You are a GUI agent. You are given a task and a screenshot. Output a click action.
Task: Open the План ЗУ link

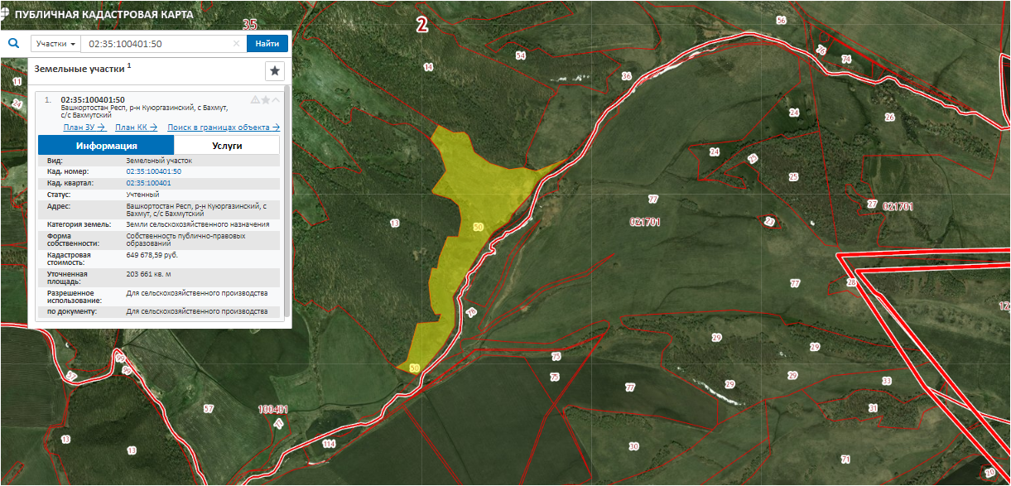pyautogui.click(x=84, y=128)
